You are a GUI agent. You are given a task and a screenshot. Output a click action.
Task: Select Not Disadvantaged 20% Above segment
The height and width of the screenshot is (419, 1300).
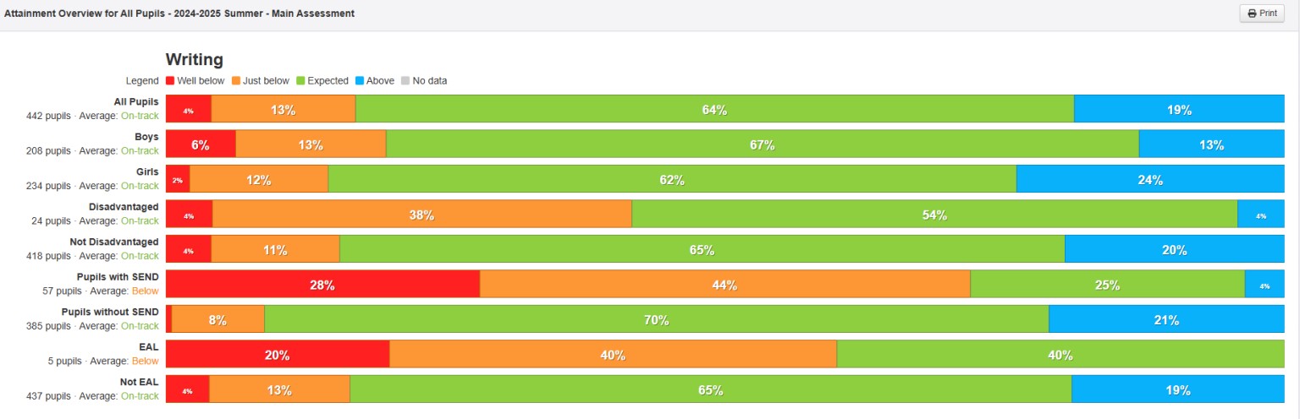(x=1174, y=250)
